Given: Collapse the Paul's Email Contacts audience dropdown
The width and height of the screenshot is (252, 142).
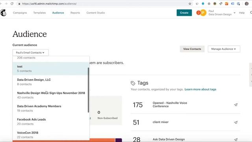Looking at the screenshot, I should point(31,52).
